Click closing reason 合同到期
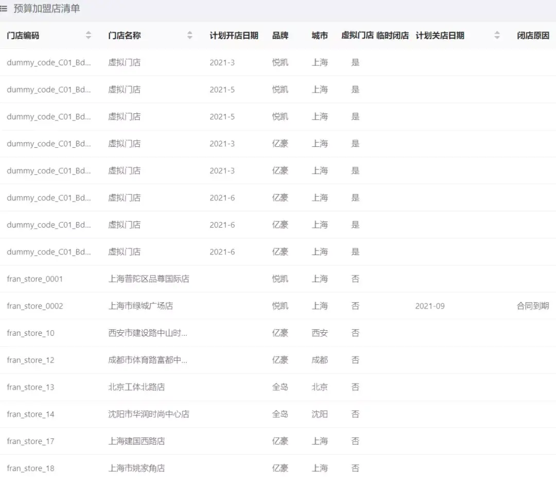Screen dimensions: 556x477 pyautogui.click(x=533, y=306)
